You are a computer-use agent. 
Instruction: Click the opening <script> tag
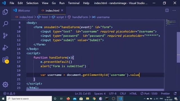(33, 53)
